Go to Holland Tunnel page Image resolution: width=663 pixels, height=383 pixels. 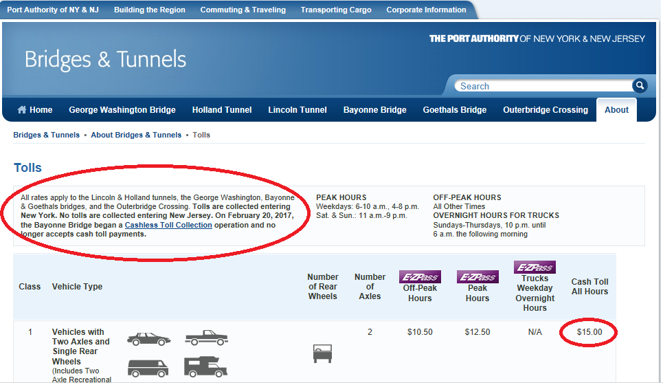pyautogui.click(x=222, y=109)
